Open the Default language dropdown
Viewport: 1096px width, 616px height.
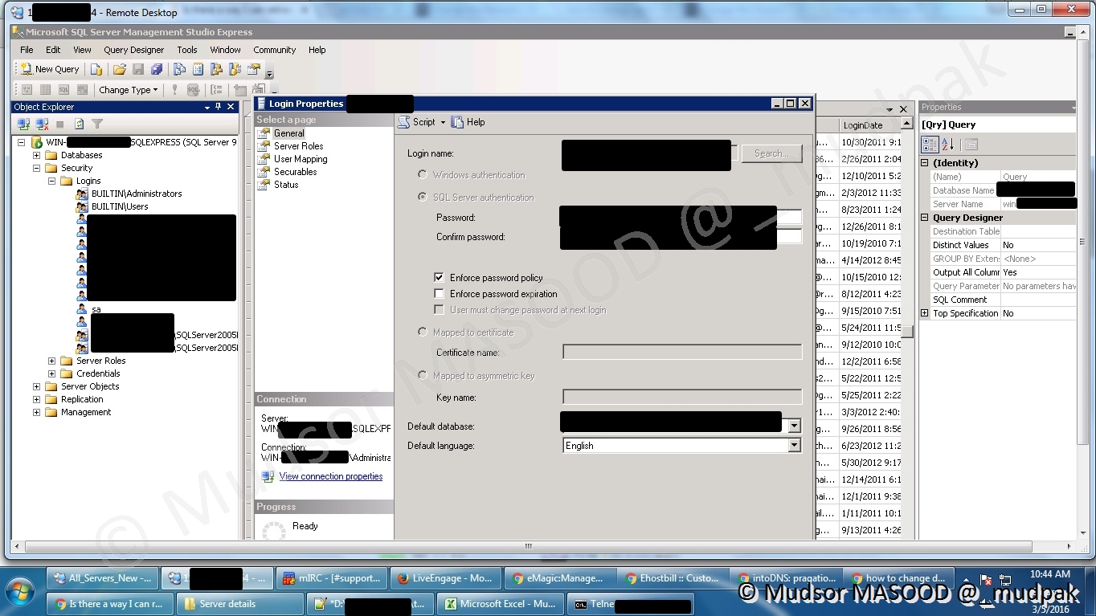point(794,446)
